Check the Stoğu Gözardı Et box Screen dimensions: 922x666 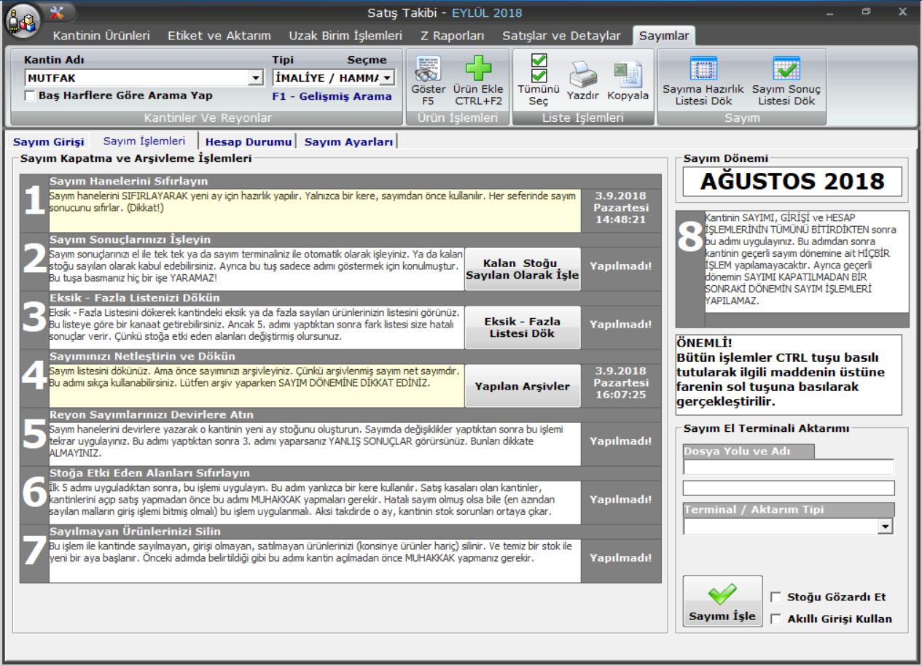click(776, 597)
